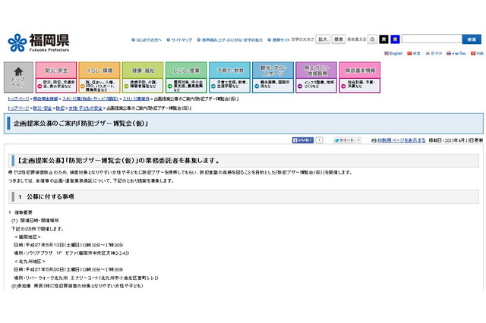
Task: Click the 6月13日(土曜日) date line
Action: 68,245
